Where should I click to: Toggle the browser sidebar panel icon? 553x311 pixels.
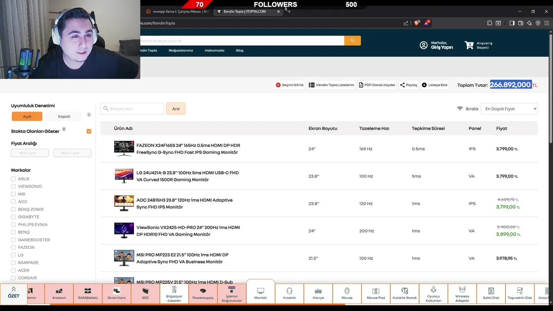point(512,23)
